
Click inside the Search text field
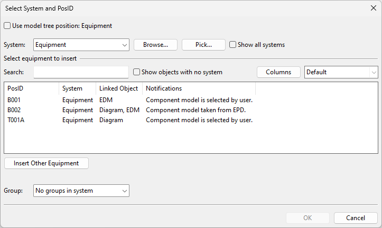(x=81, y=72)
